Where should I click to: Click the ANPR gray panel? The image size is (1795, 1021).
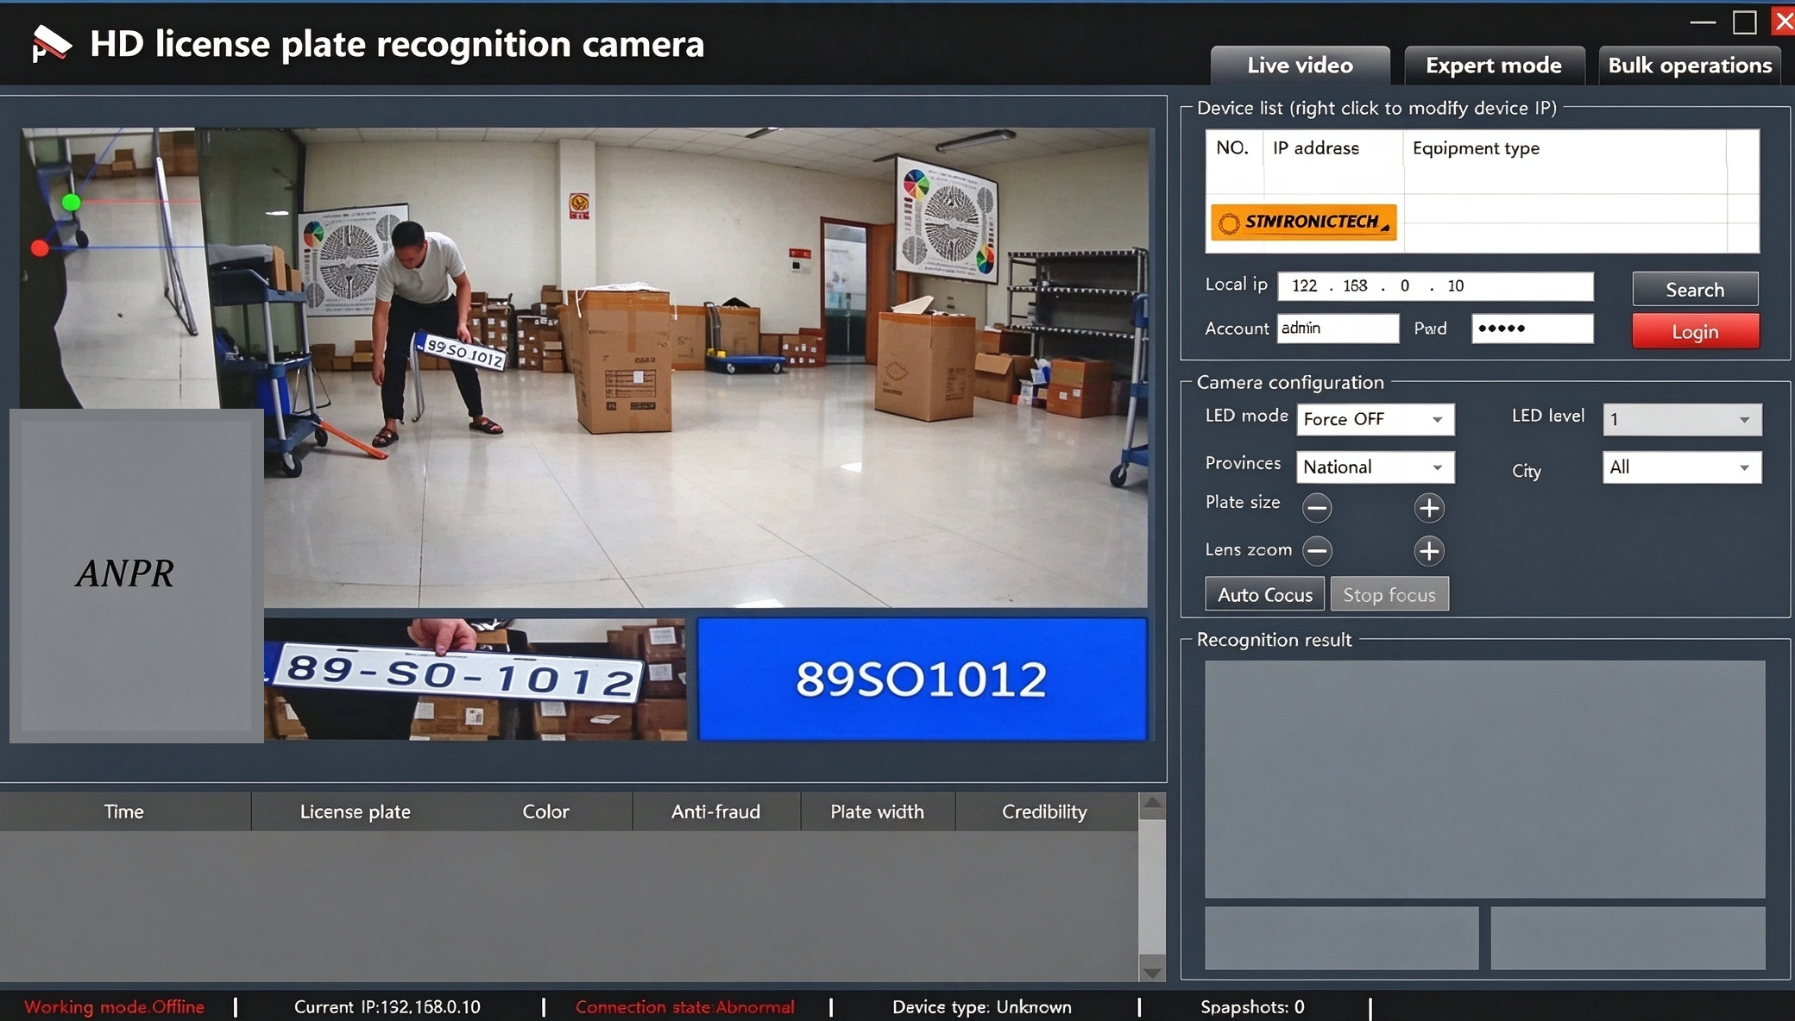click(136, 575)
